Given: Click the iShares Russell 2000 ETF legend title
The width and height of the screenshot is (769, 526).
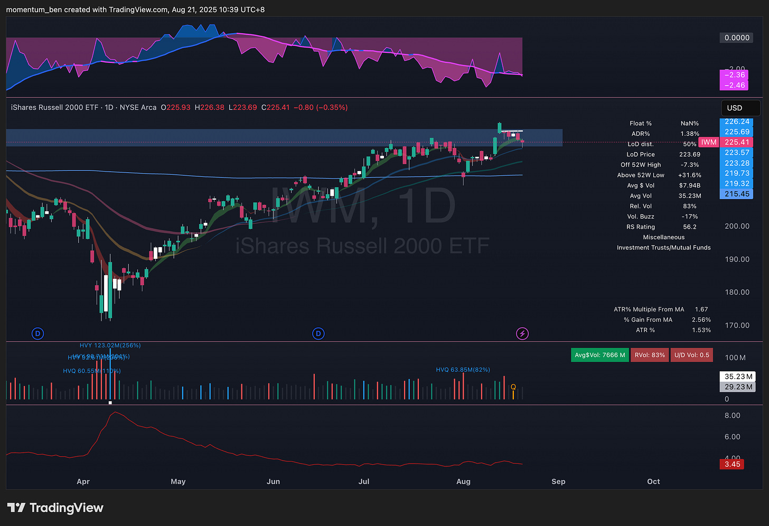Looking at the screenshot, I should (54, 107).
